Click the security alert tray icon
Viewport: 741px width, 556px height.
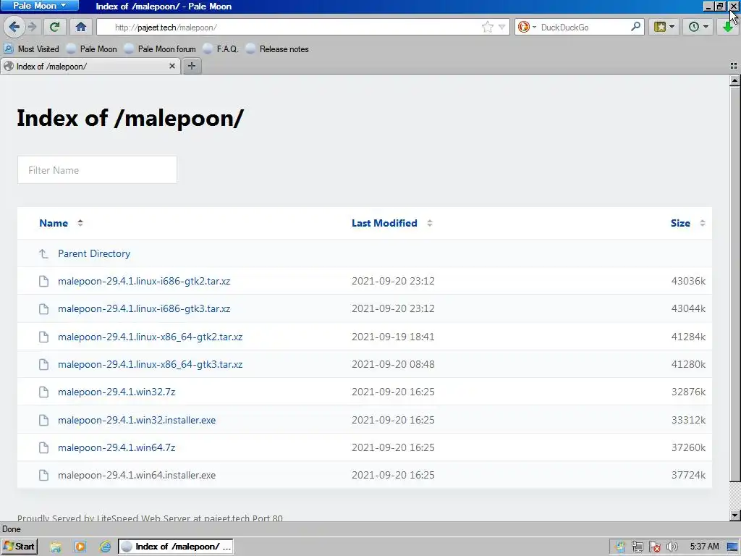point(654,547)
